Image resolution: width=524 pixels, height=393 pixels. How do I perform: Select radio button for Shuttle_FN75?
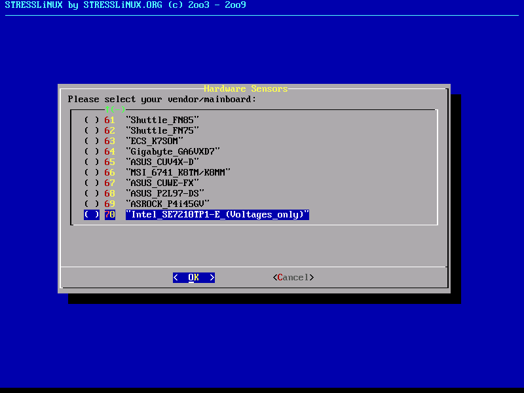click(92, 130)
